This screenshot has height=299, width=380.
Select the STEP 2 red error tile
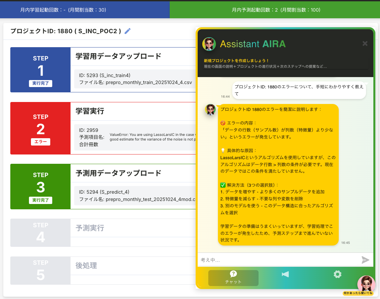pos(41,128)
